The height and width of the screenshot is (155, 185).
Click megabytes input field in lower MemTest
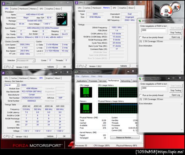pos(154,88)
